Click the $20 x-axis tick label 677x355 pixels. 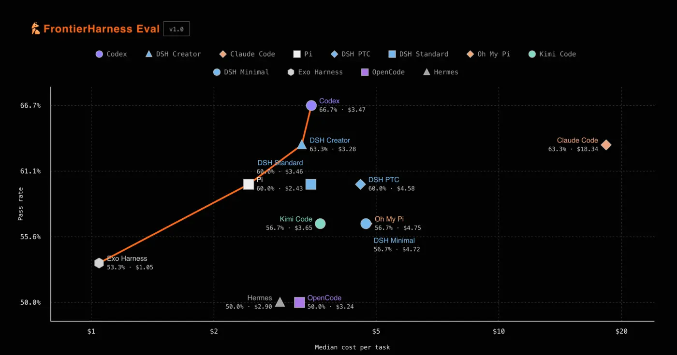click(x=621, y=331)
